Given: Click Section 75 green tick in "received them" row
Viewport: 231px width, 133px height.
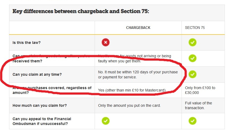Looking at the screenshot, I should [192, 58].
